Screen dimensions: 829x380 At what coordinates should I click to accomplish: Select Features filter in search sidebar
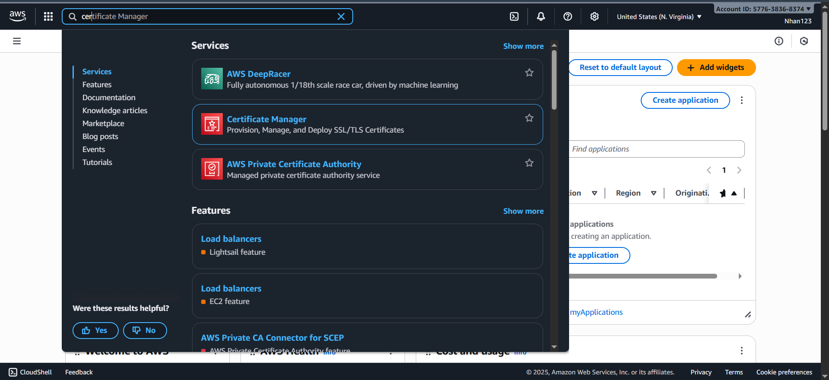tap(97, 85)
